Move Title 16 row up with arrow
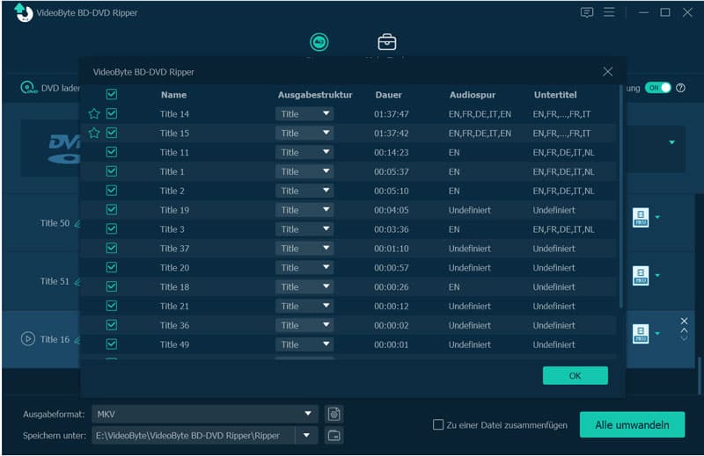This screenshot has width=704, height=456. (684, 330)
